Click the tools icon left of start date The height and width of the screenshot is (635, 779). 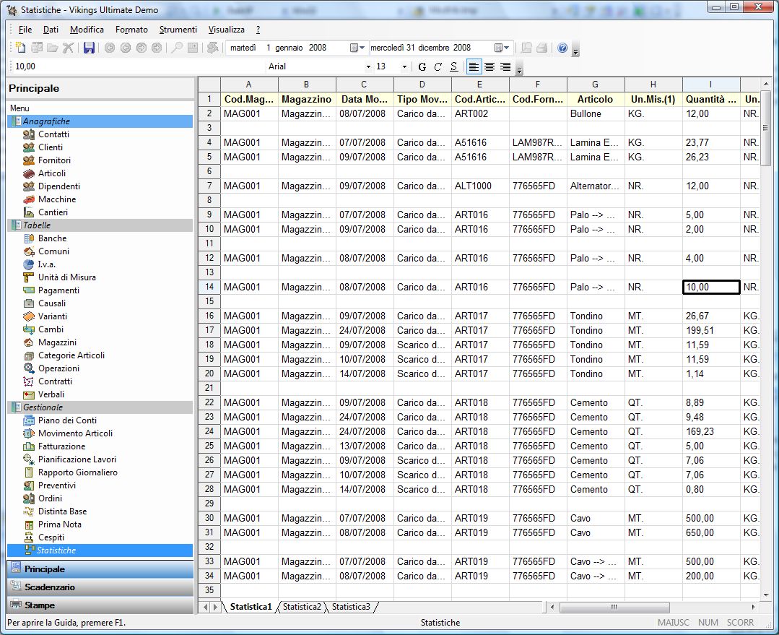pyautogui.click(x=213, y=48)
